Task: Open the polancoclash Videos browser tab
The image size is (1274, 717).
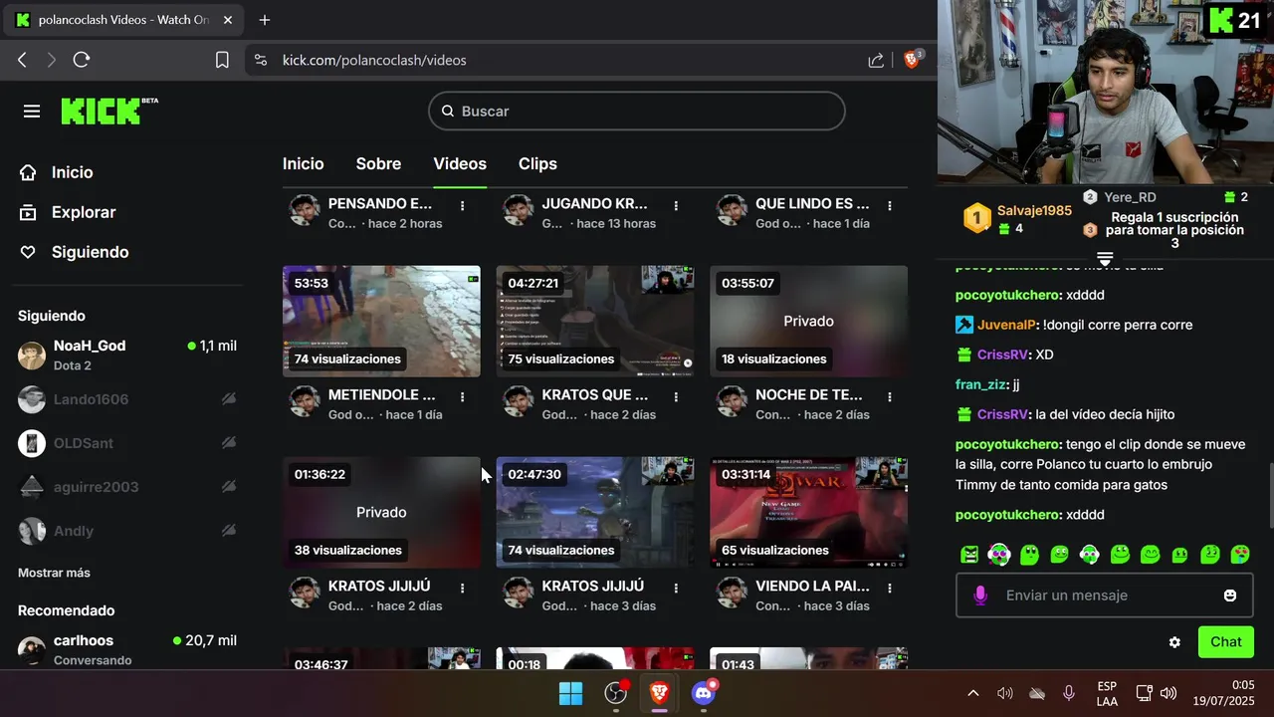Action: (x=121, y=20)
